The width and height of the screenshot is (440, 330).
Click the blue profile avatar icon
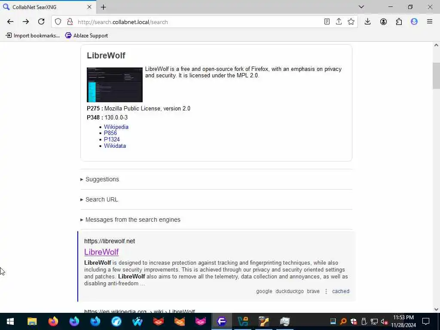(414, 21)
